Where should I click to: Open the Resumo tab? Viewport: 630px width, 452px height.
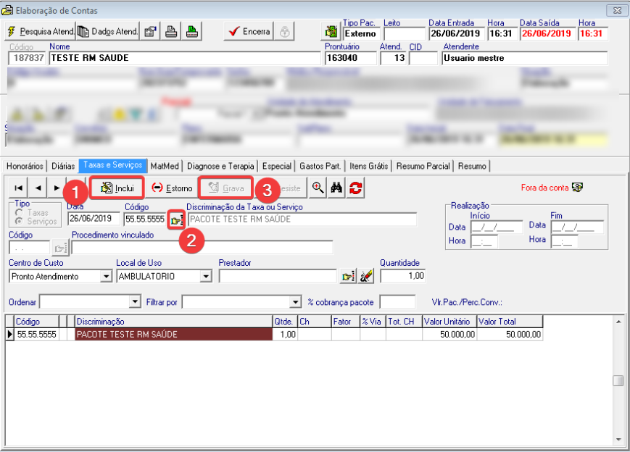(x=472, y=166)
